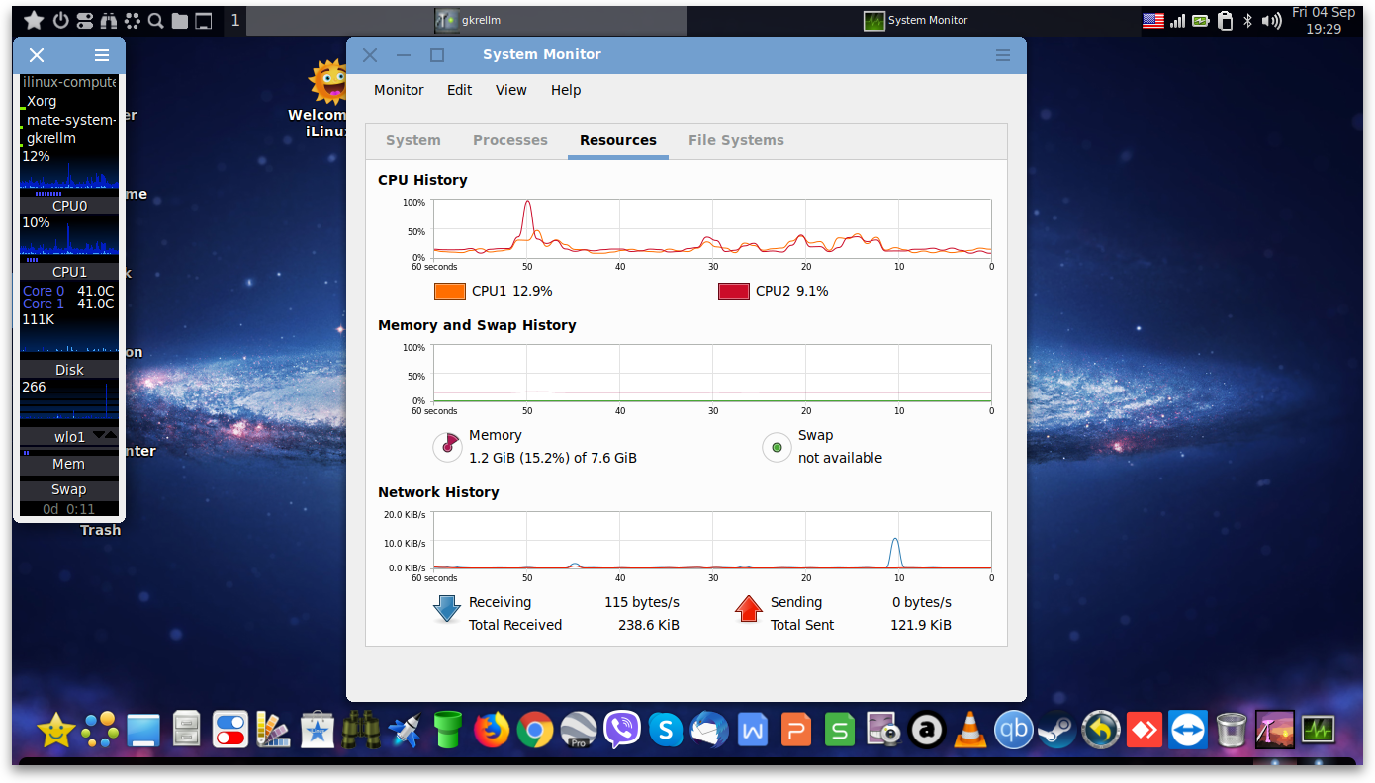Viewport: 1375px width, 783px height.
Task: Click the power icon in top panel
Action: [x=61, y=20]
